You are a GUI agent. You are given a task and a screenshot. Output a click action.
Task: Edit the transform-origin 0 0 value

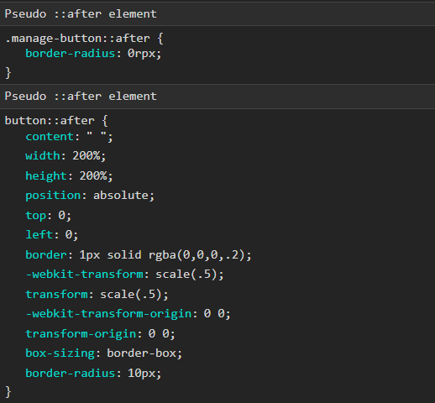click(159, 334)
